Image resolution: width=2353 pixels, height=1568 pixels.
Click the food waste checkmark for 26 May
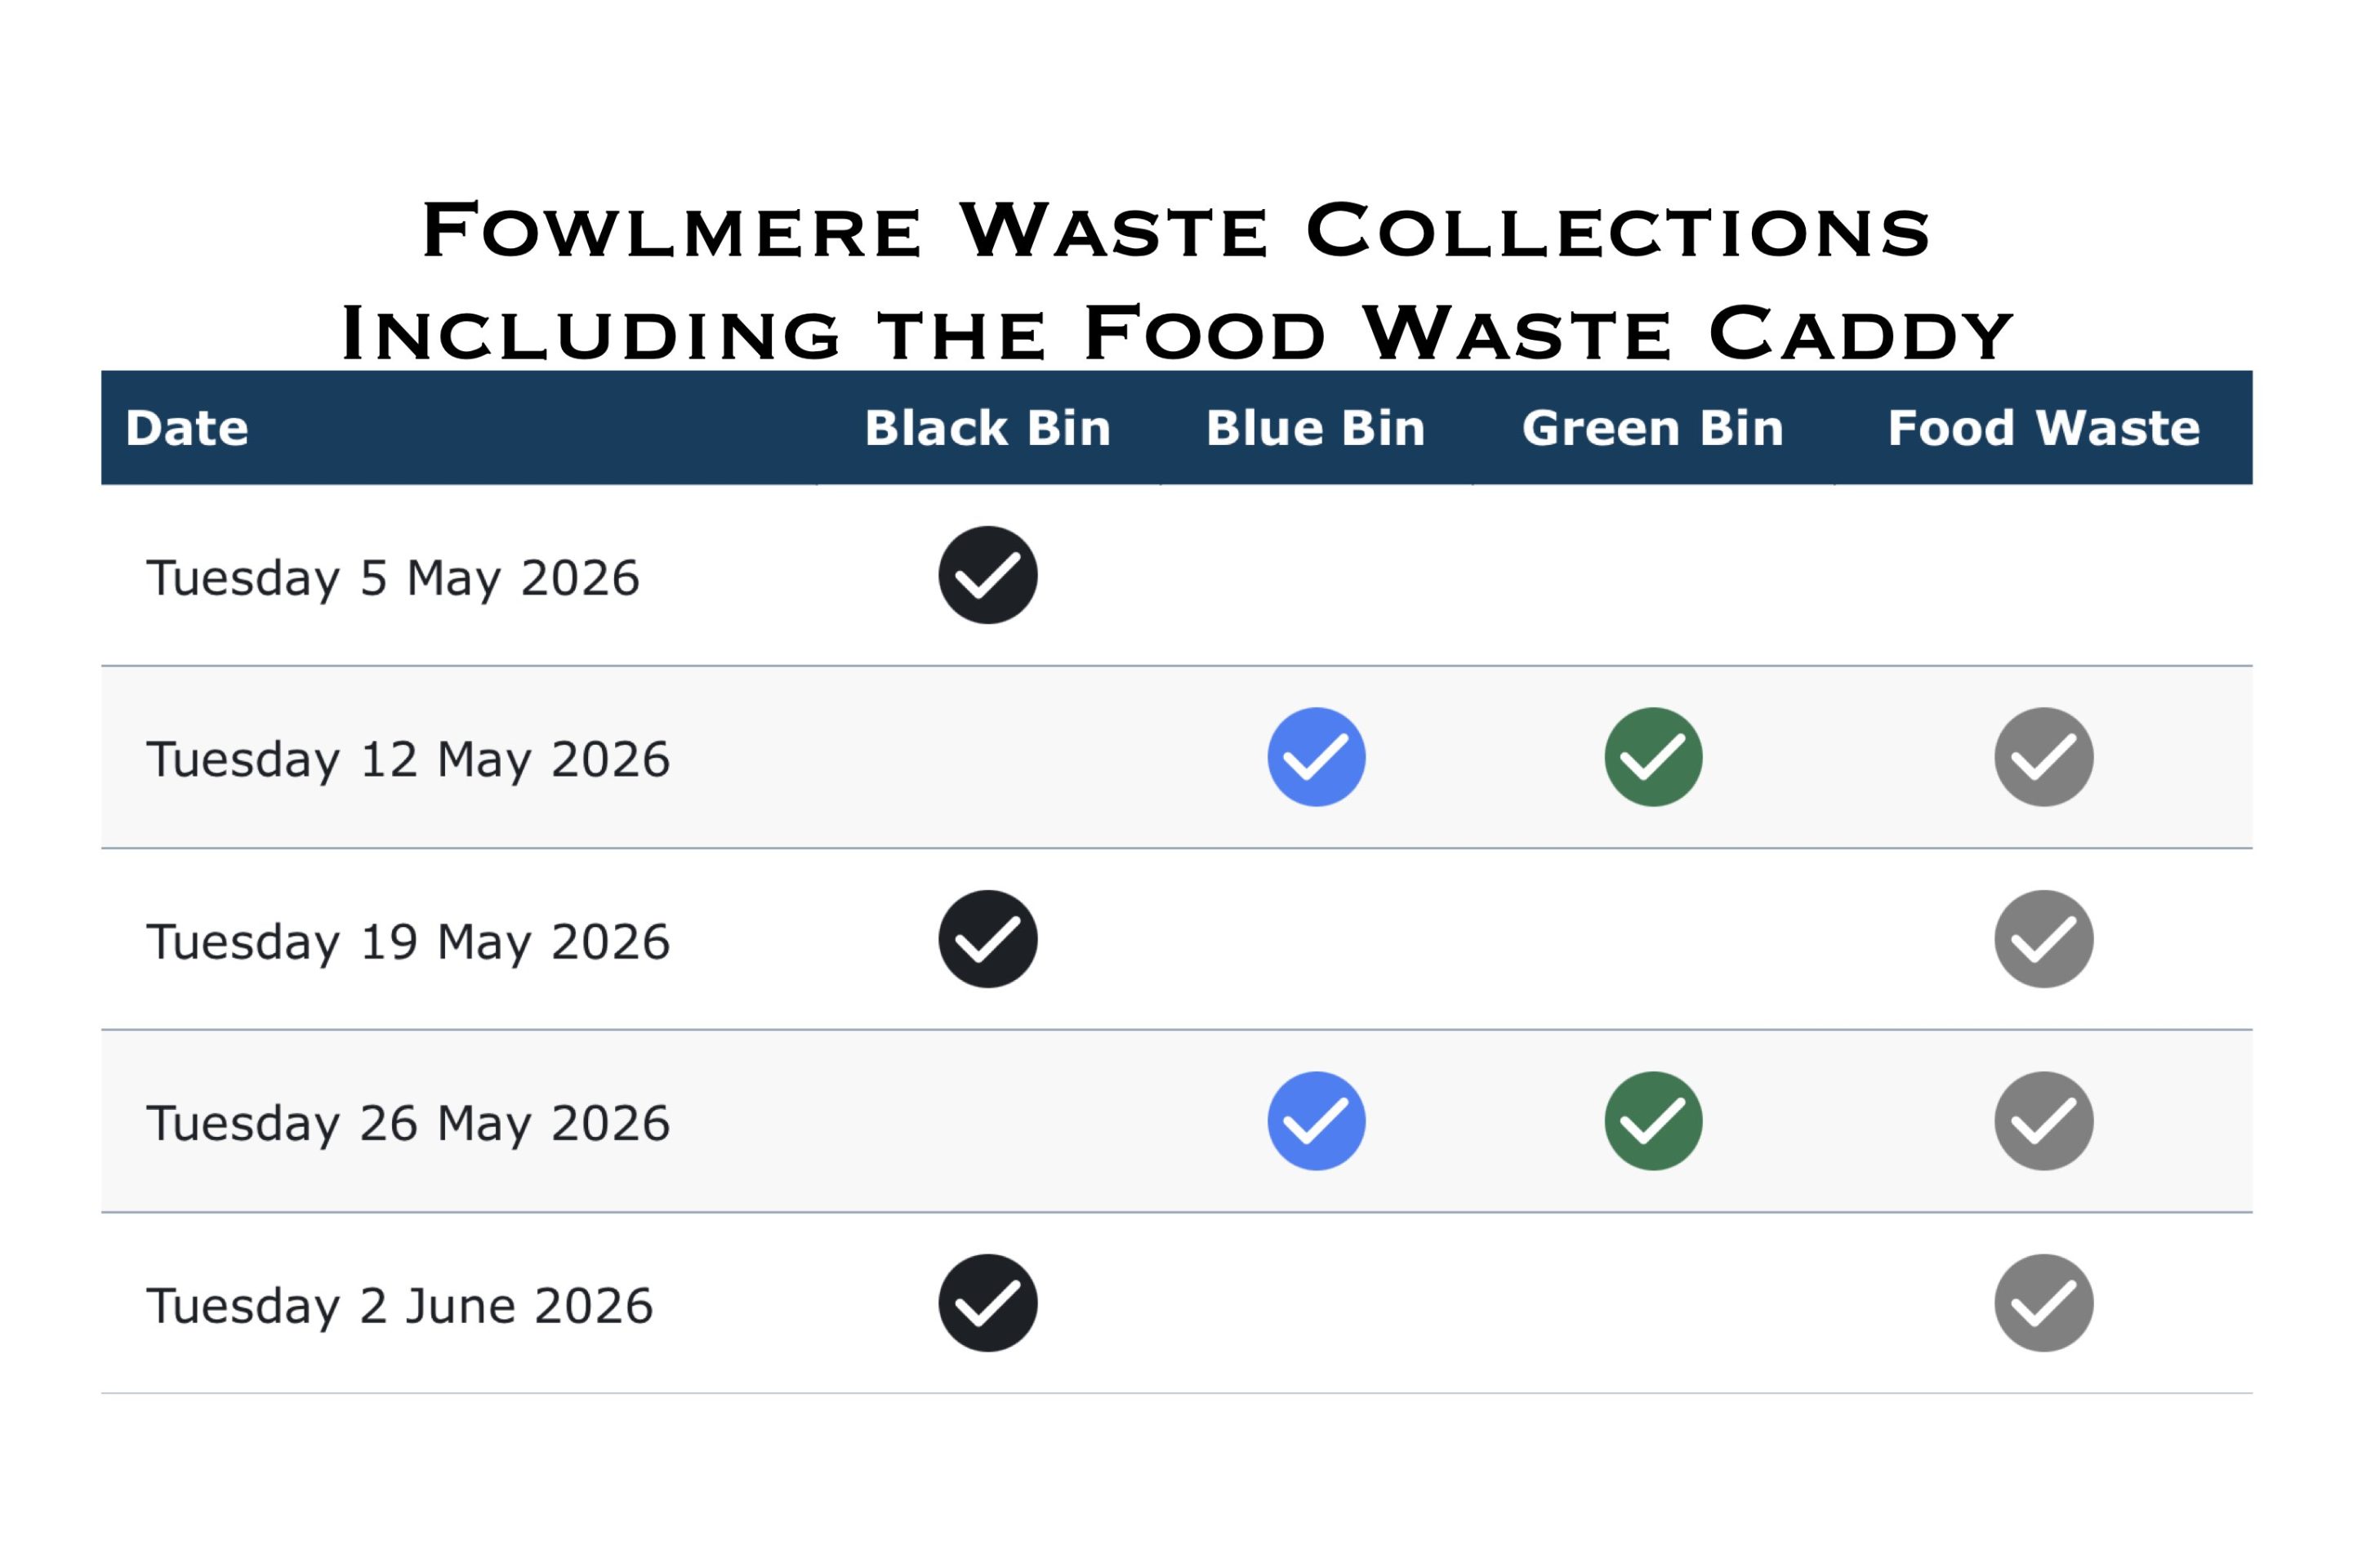point(2043,1121)
